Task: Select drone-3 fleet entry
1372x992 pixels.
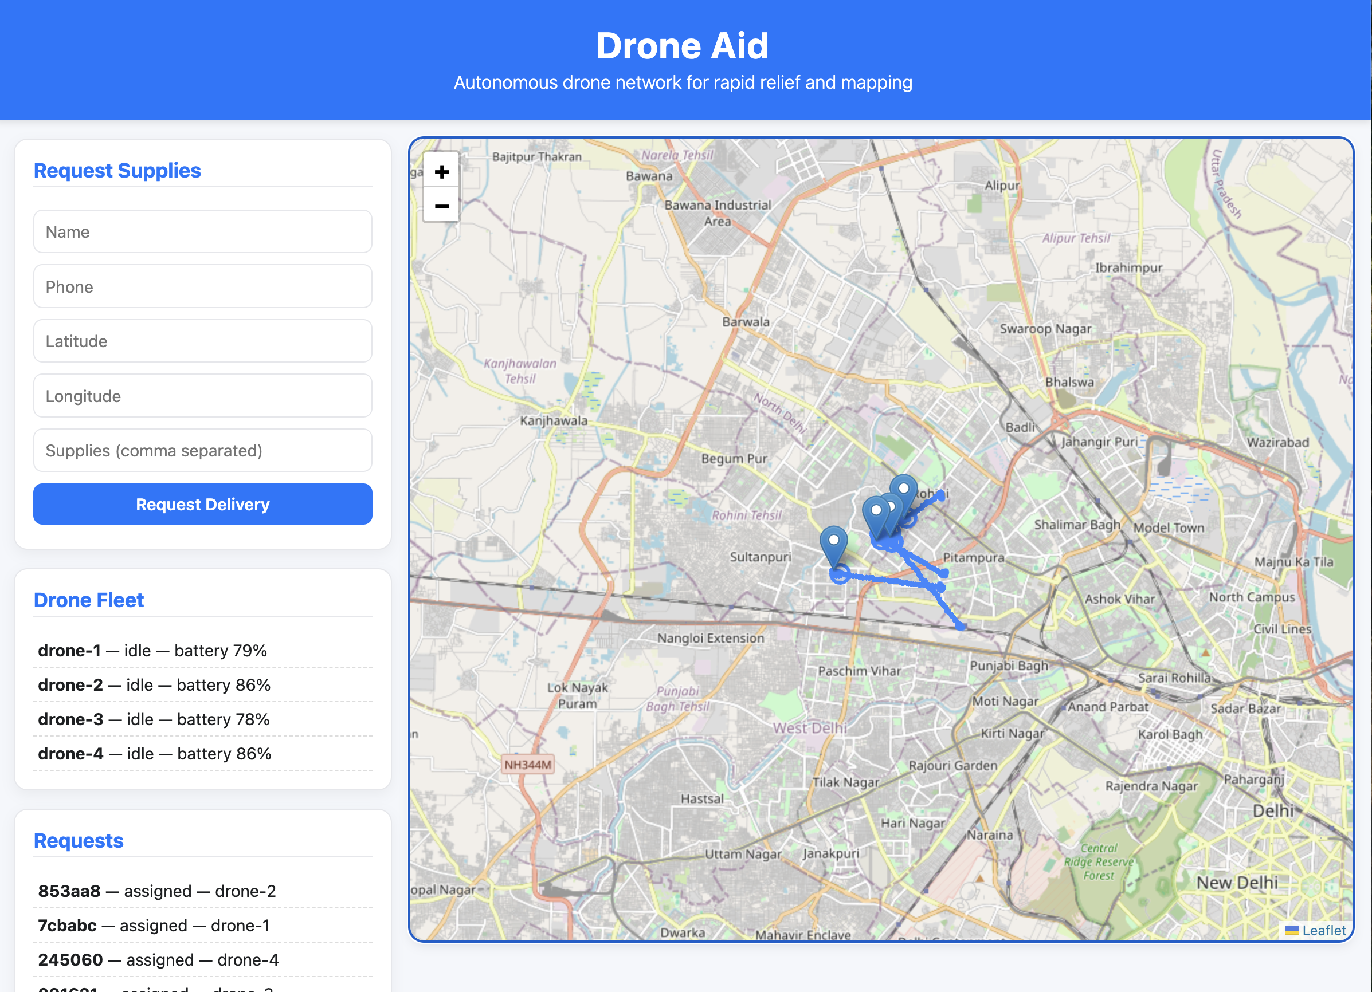Action: pyautogui.click(x=154, y=719)
